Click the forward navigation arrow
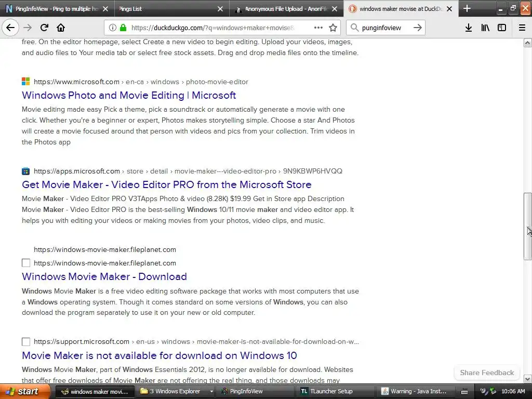Viewport: 532px width, 399px height. click(x=28, y=28)
